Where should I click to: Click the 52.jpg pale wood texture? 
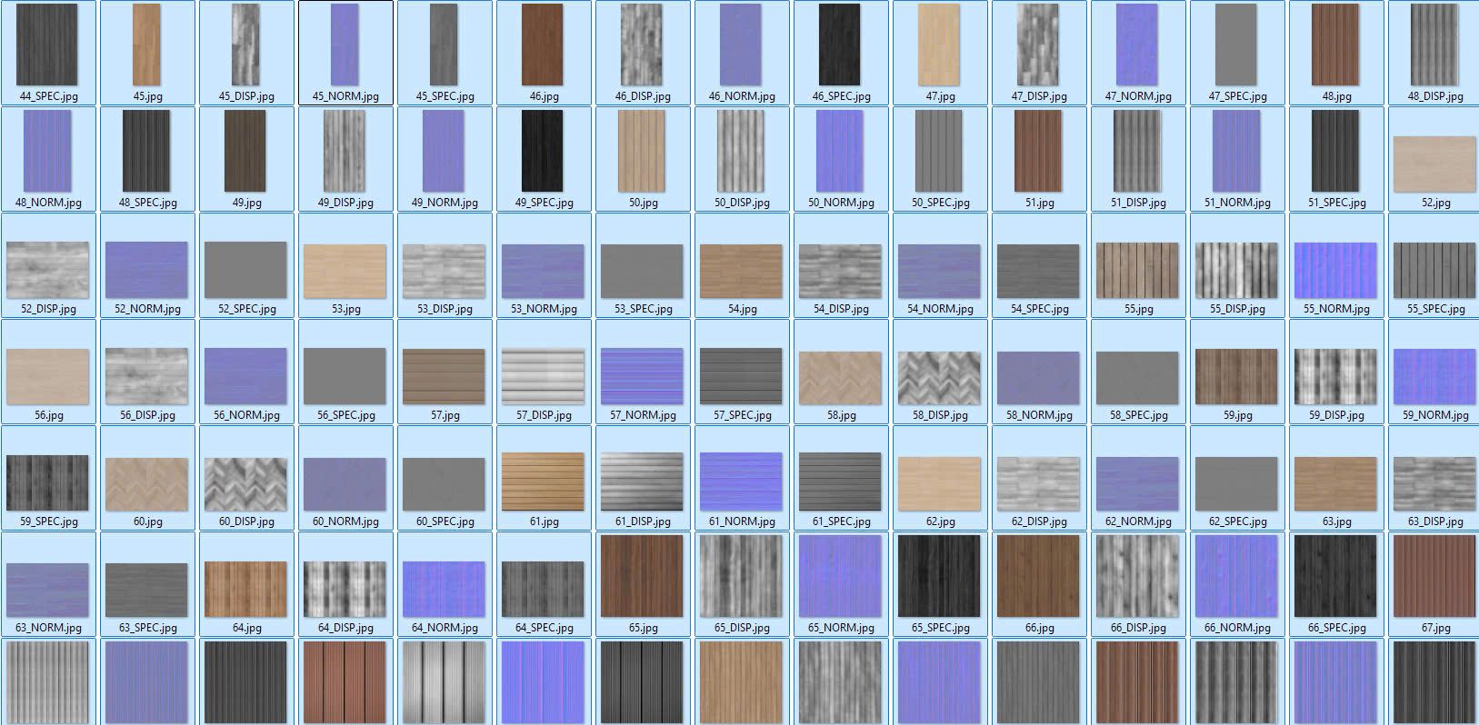[1435, 164]
